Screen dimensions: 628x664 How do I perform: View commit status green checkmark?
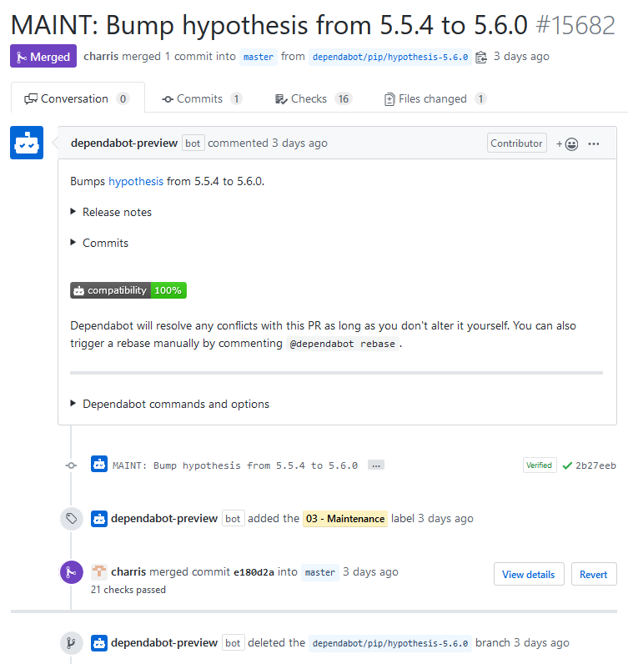(x=567, y=465)
